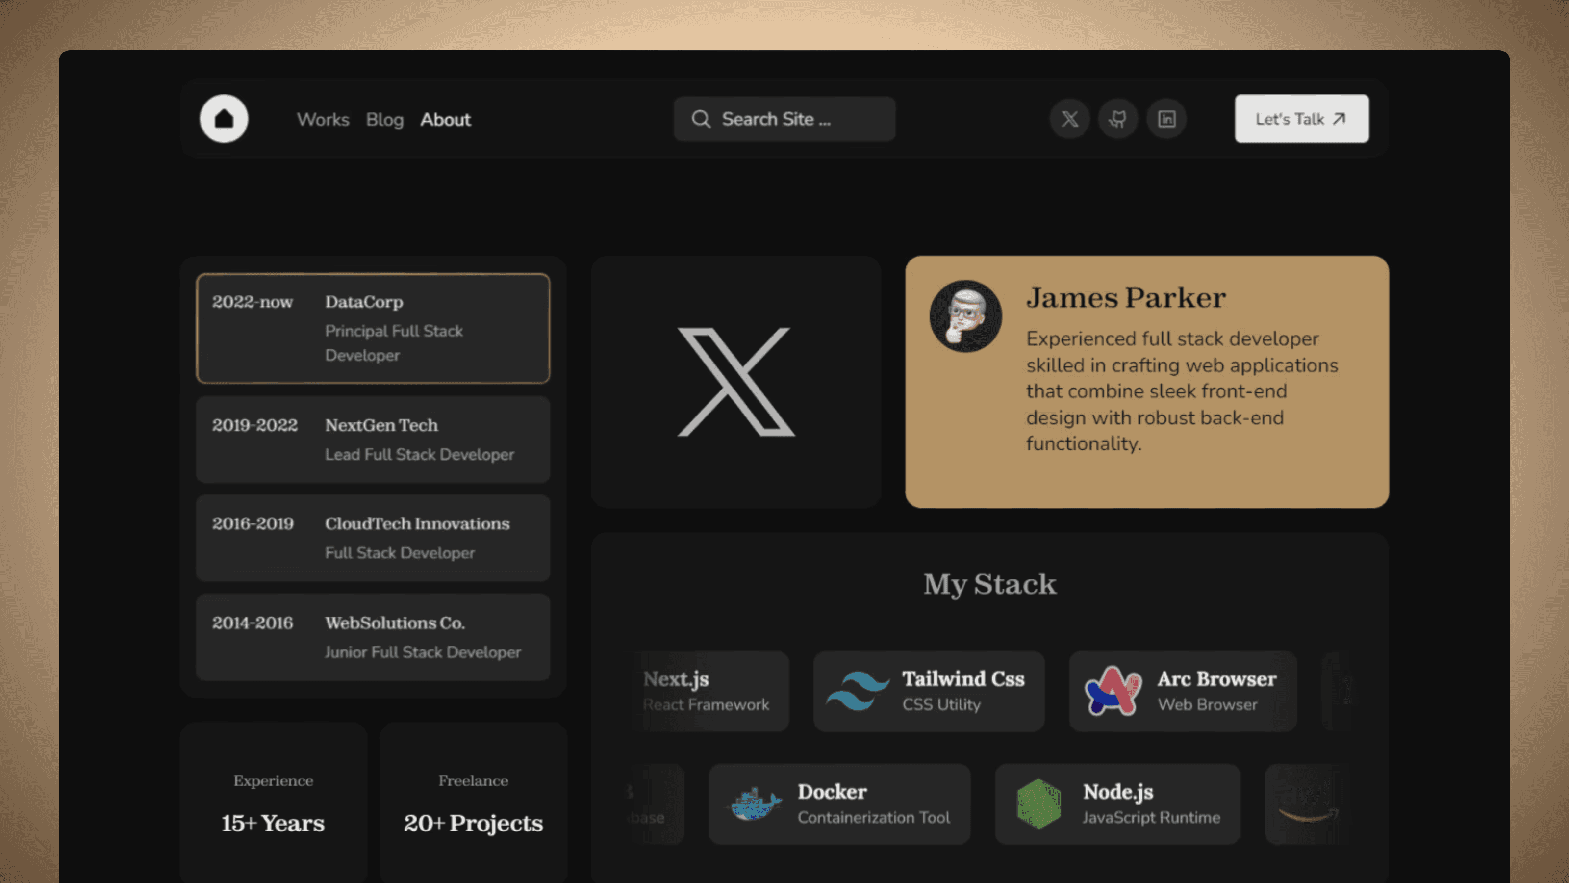Click the Node.js hexagon icon
1569x883 pixels.
point(1039,805)
